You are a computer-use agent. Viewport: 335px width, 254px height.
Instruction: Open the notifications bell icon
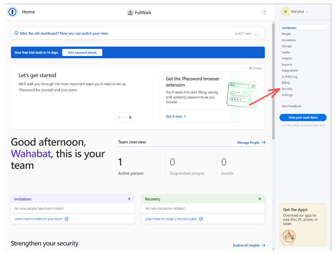(264, 12)
